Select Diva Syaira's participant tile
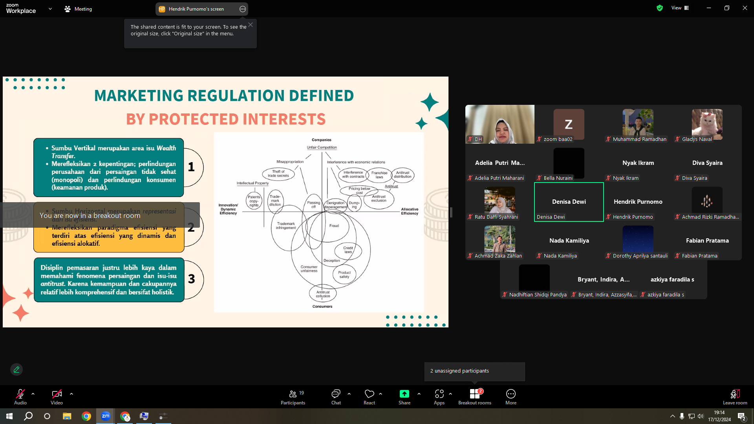Screen dimensions: 754x424 707,163
